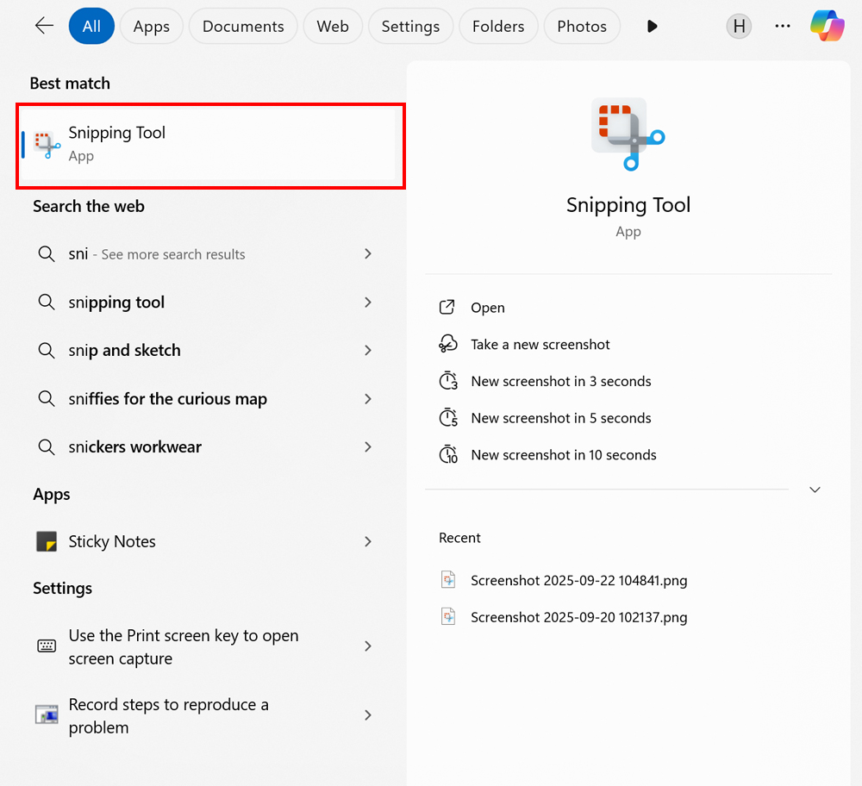Screen dimensions: 862x786
Task: Click the Sticky Notes app icon
Action: click(x=47, y=541)
